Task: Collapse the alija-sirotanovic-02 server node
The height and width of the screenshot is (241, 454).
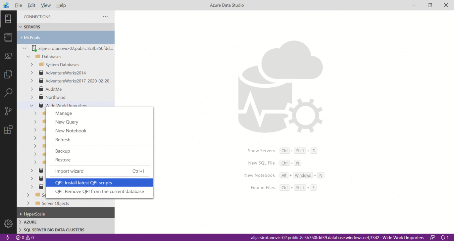Action: 25,48
